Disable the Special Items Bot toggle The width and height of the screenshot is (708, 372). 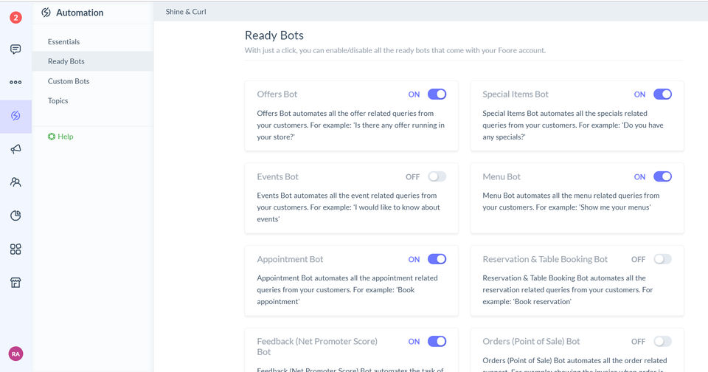point(662,94)
